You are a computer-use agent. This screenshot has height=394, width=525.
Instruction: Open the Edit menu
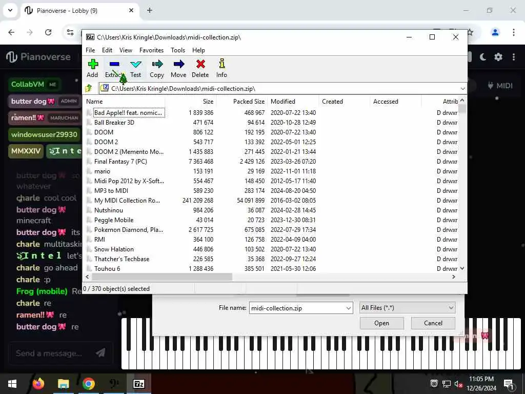107,50
